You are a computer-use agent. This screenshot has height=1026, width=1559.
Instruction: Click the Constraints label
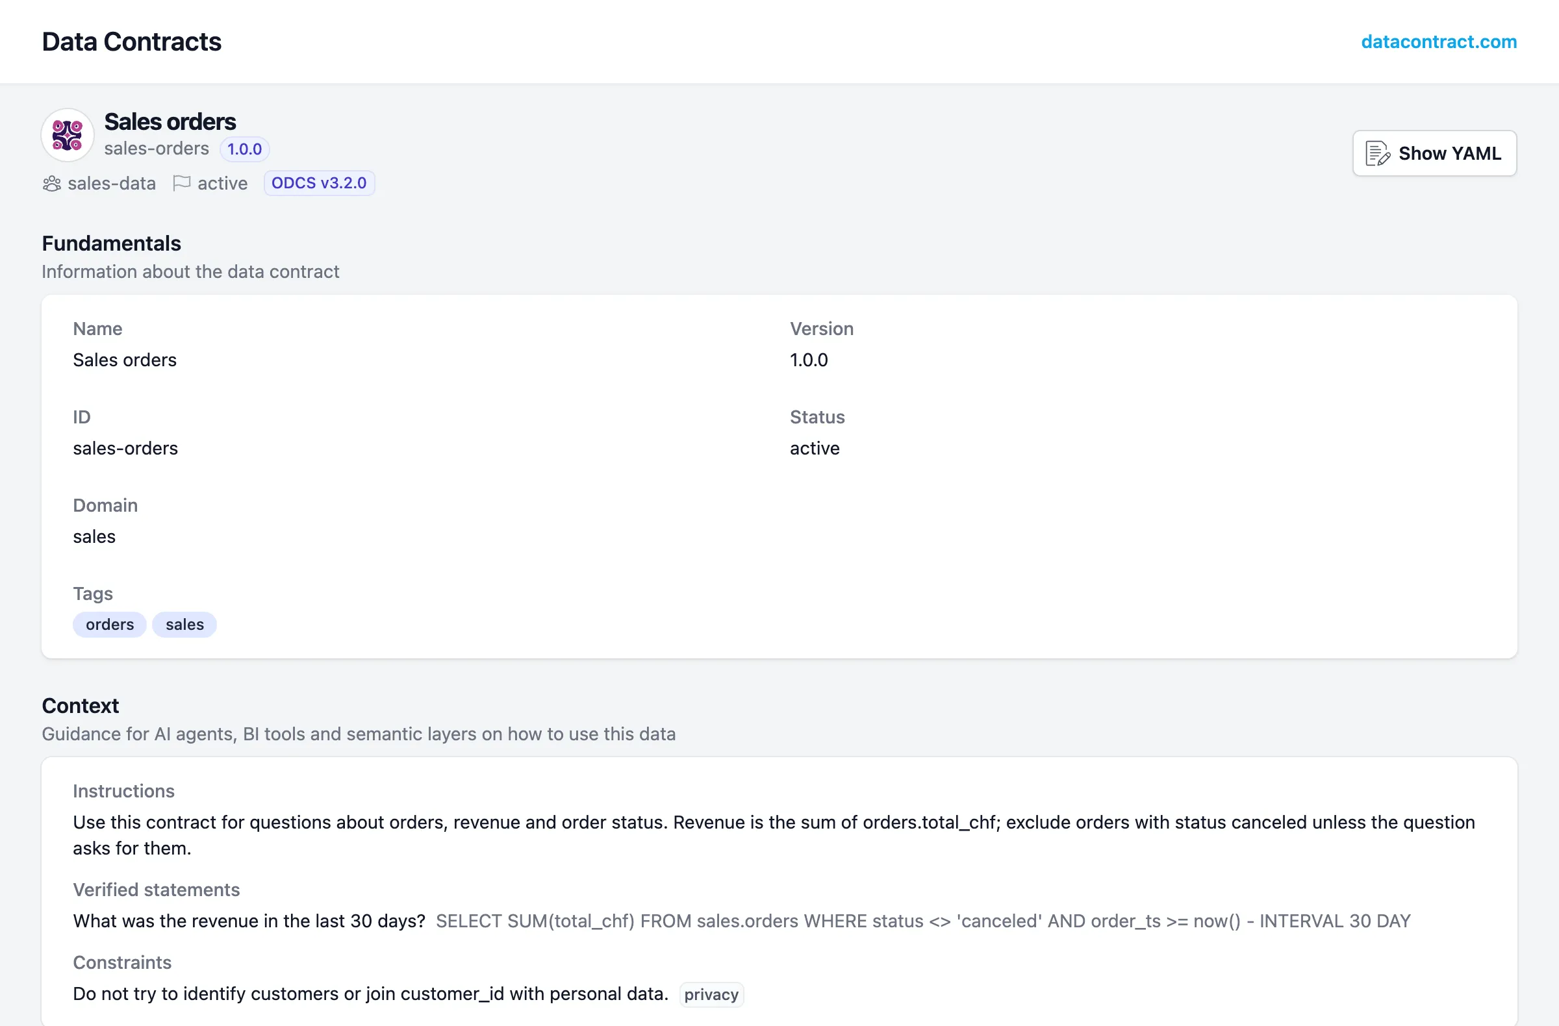coord(123,962)
